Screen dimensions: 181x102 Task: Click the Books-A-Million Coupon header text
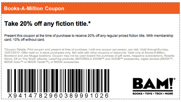[x=34, y=8]
